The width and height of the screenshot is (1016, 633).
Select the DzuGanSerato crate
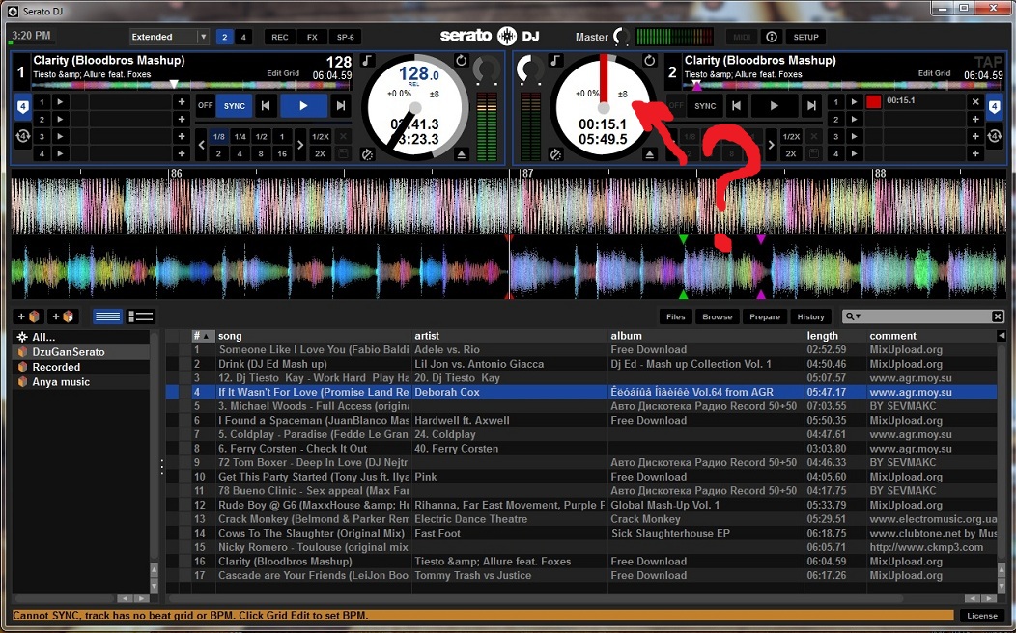pos(81,352)
